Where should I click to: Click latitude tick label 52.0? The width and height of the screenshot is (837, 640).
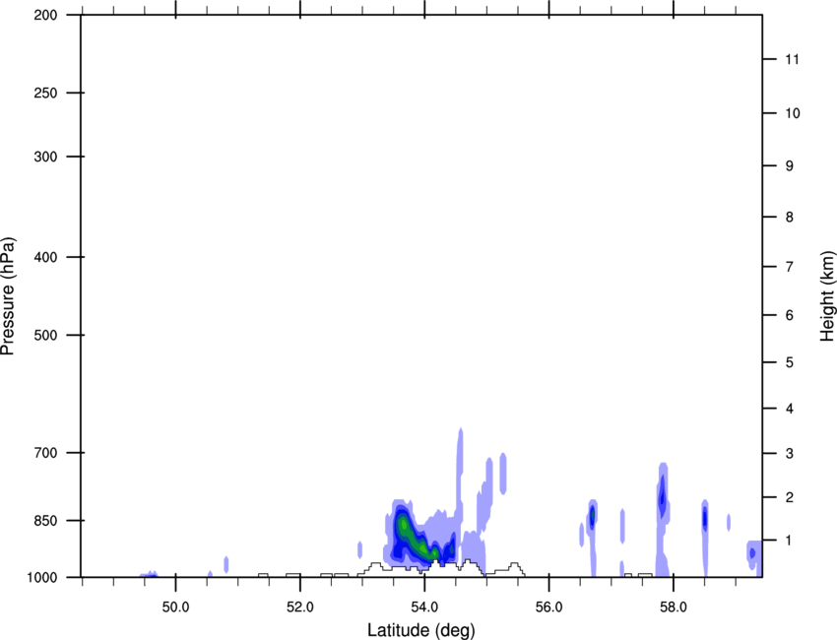tap(300, 608)
